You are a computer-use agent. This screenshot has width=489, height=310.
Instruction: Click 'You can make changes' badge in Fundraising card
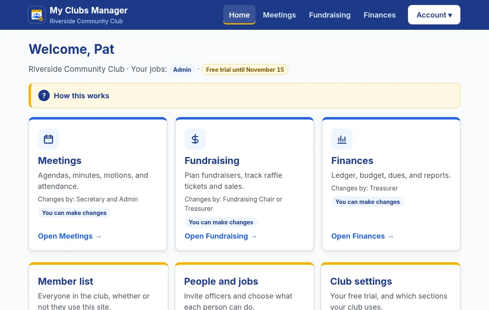coord(221,222)
